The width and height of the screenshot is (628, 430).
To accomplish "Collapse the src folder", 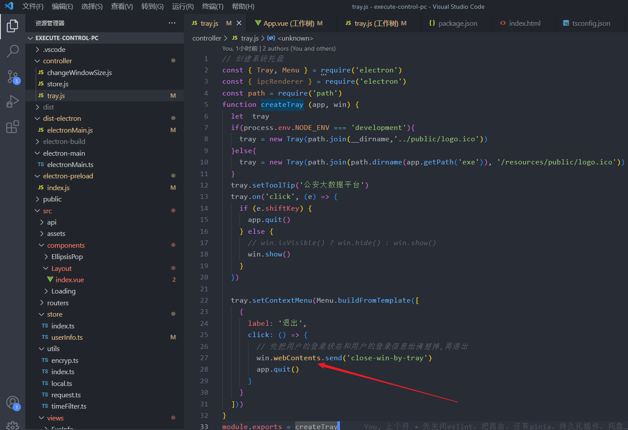I will tap(105, 211).
